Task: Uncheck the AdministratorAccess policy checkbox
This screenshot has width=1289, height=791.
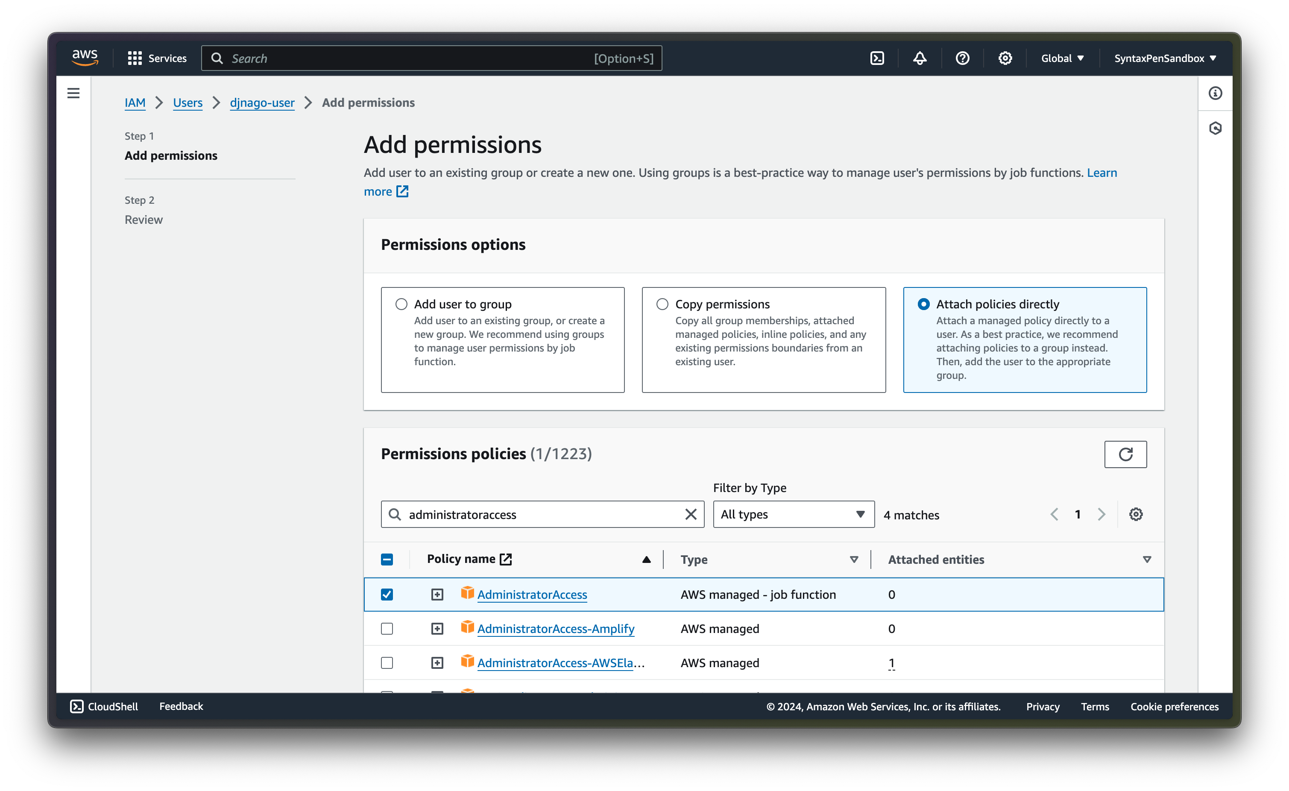Action: [x=387, y=594]
